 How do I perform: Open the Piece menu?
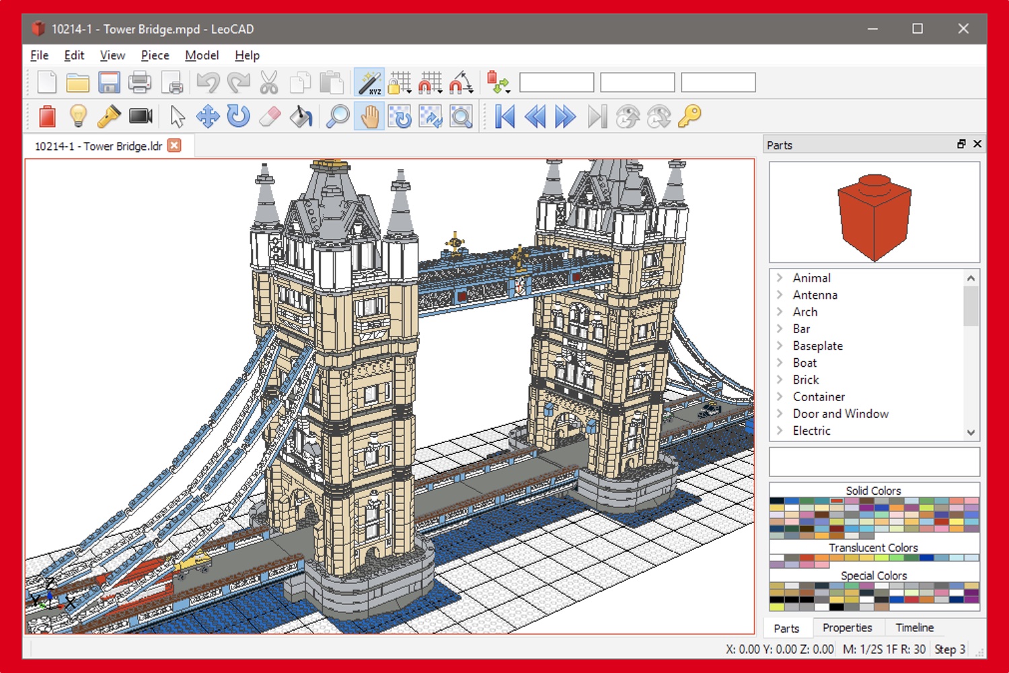point(155,55)
